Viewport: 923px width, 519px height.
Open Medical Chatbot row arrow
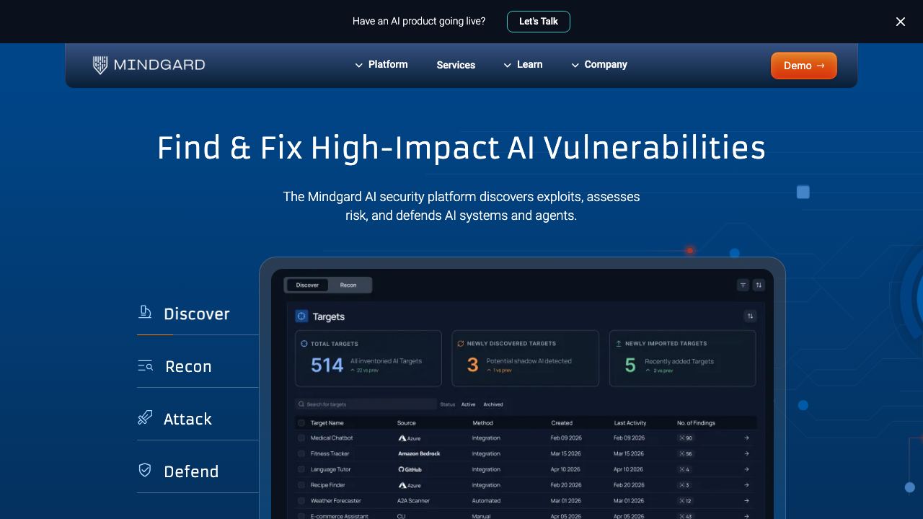pos(746,438)
